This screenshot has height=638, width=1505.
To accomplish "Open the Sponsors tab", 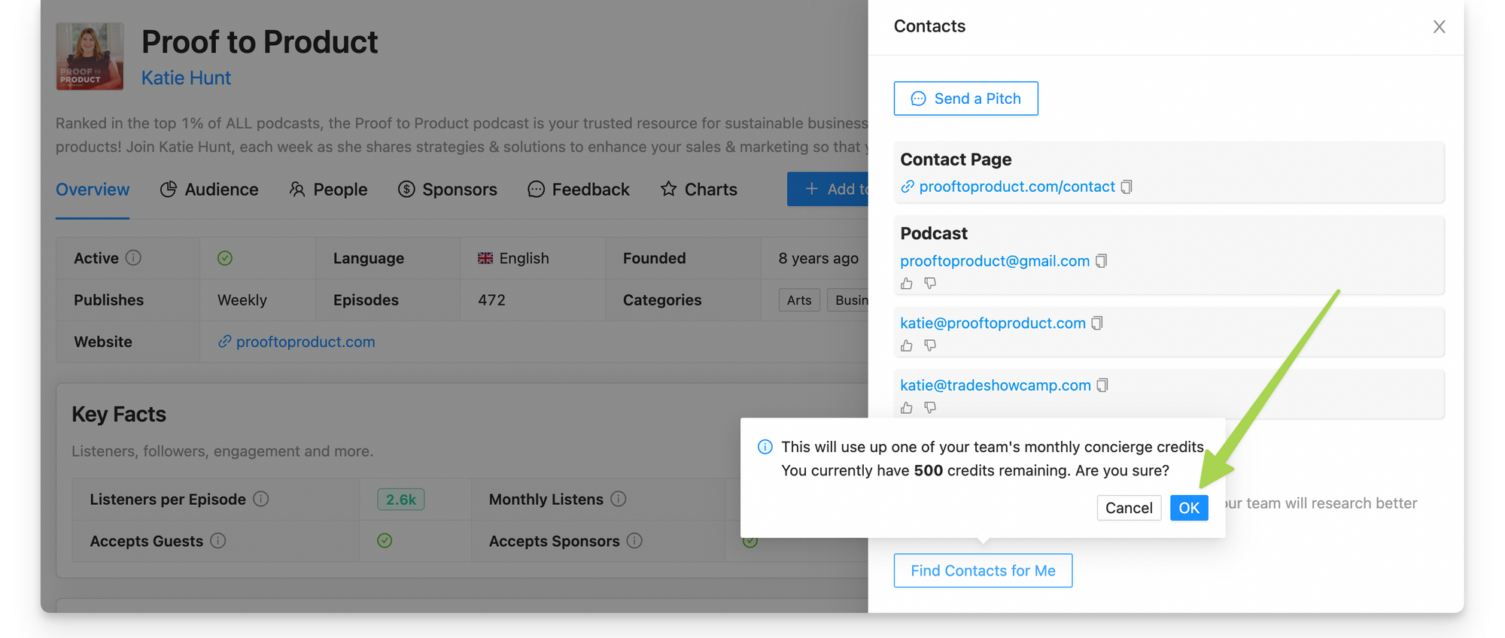I will pos(448,190).
